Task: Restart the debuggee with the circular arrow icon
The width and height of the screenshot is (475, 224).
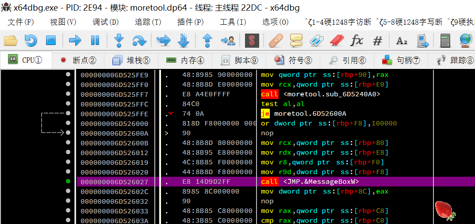Action: [x=31, y=40]
